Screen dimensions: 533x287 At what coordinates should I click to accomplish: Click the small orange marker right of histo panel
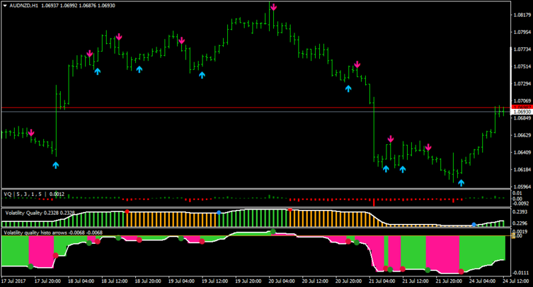(513, 236)
